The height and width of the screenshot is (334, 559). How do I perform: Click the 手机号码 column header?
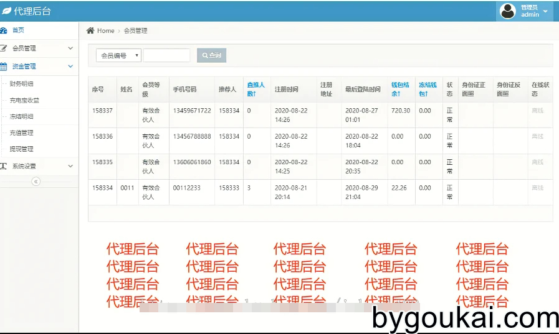[184, 90]
